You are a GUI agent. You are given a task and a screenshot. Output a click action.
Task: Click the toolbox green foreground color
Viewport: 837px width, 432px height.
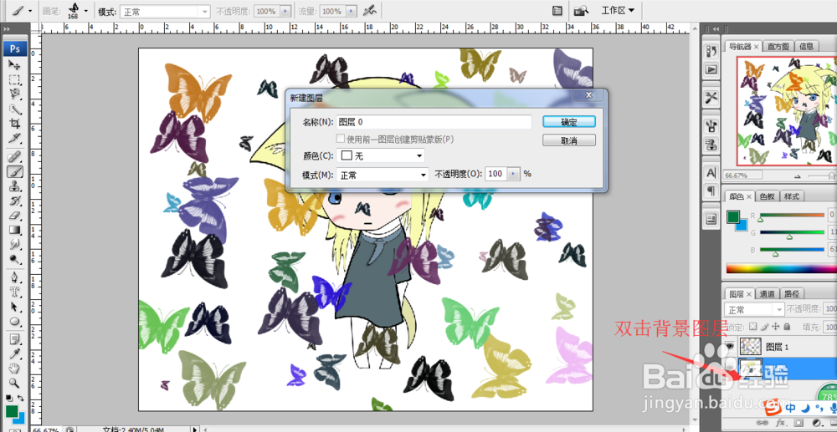[11, 412]
